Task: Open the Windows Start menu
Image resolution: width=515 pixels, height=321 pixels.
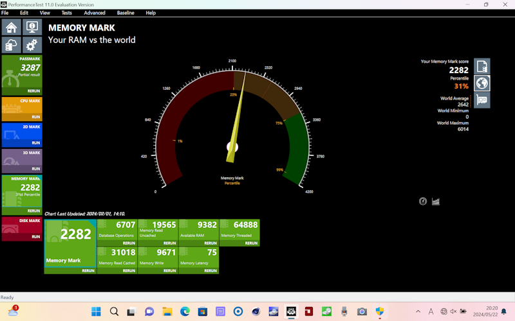Action: 96,311
